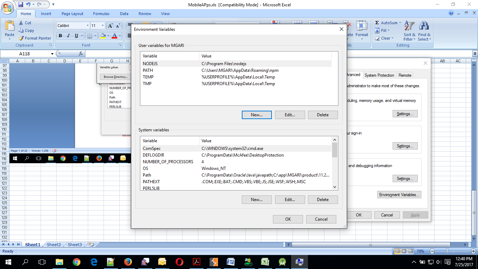Open the Office button menu

click(x=7, y=7)
